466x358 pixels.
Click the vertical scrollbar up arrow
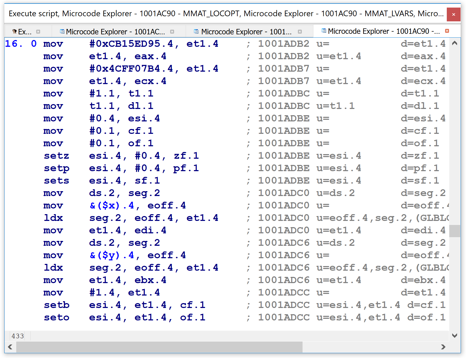(x=455, y=43)
